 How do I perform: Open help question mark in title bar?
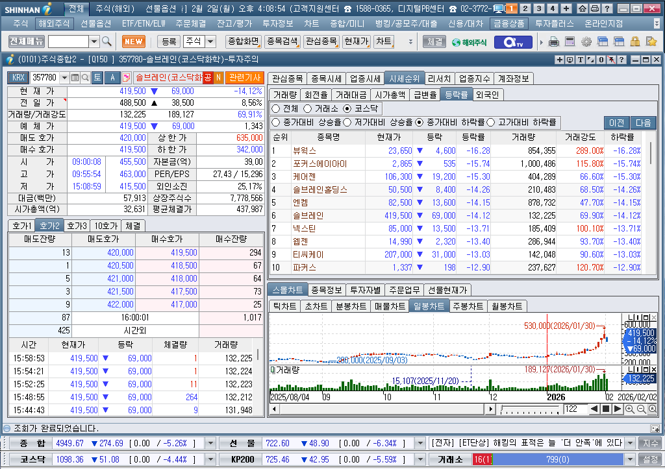point(607,8)
